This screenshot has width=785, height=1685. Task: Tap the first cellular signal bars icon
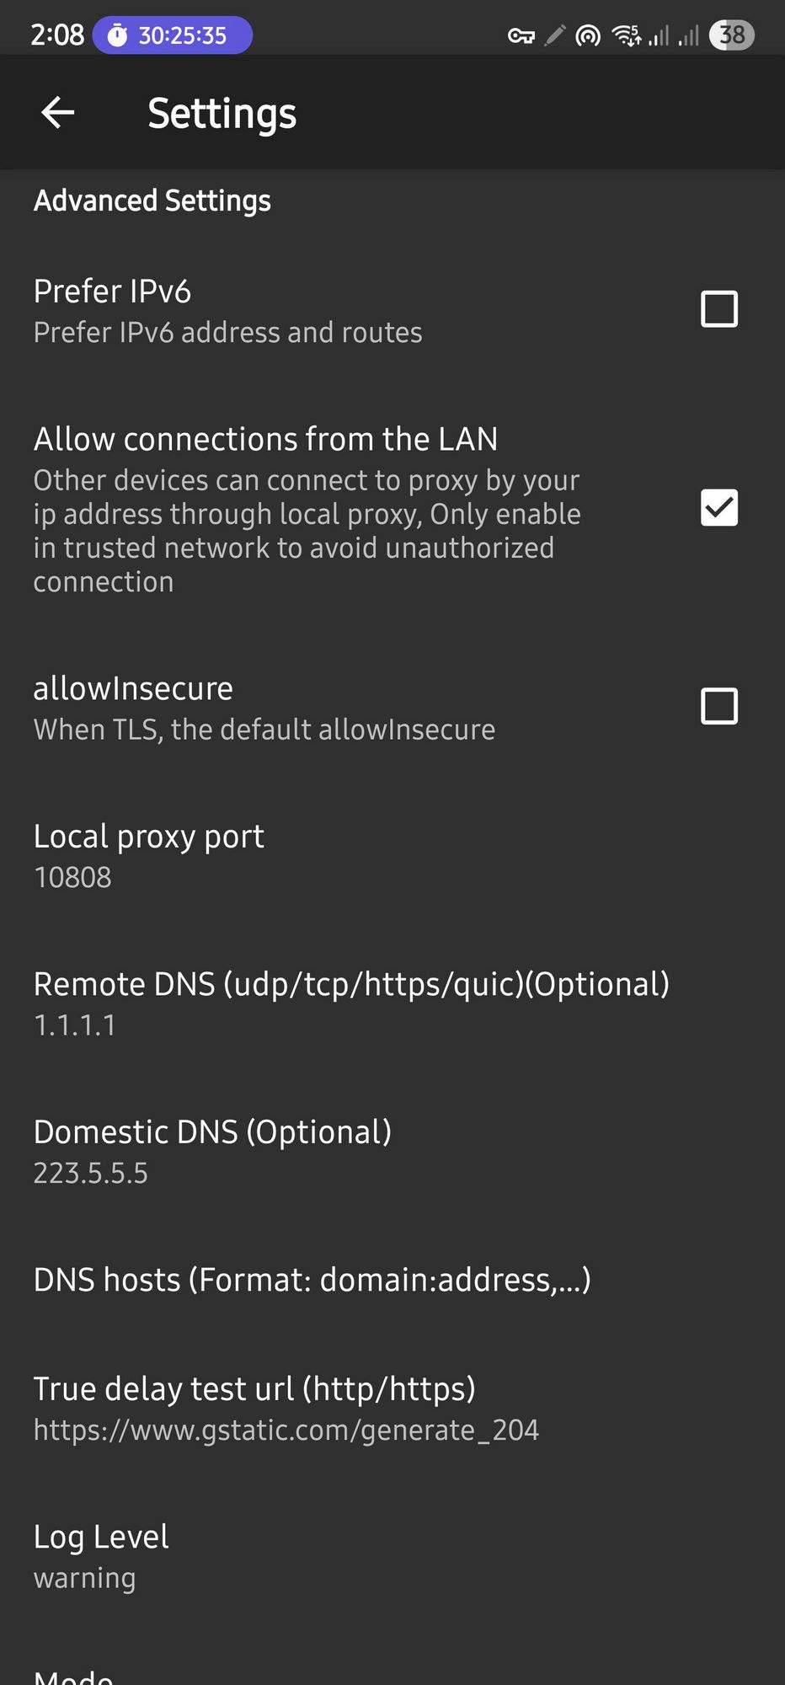(659, 35)
